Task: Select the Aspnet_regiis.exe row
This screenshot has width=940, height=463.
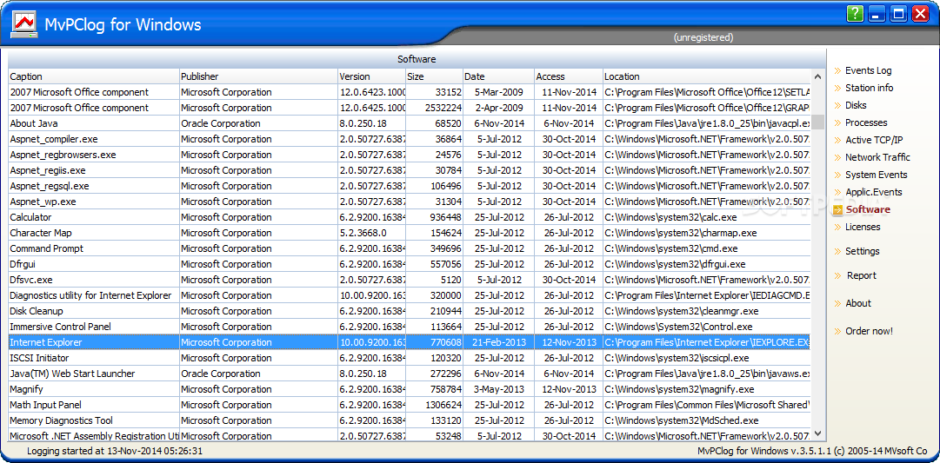Action: click(410, 170)
